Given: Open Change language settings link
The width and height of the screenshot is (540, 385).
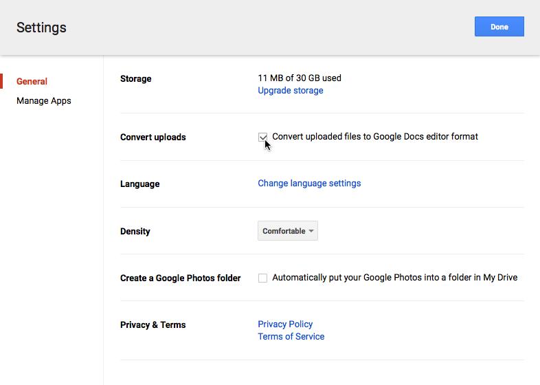Looking at the screenshot, I should [x=309, y=183].
